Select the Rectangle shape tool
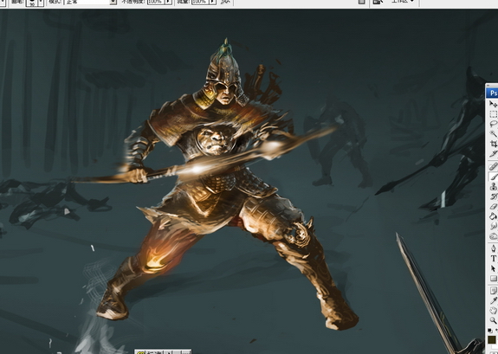498x354 pixels. 493,279
